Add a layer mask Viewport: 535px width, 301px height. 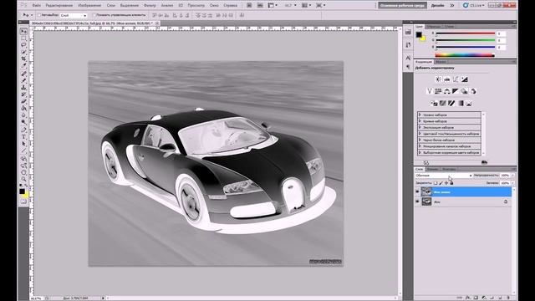(476, 298)
